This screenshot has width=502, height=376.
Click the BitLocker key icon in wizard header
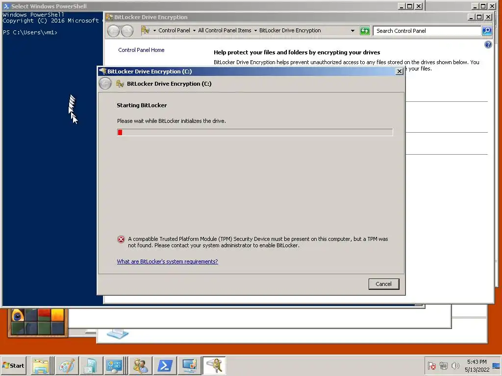(x=120, y=84)
